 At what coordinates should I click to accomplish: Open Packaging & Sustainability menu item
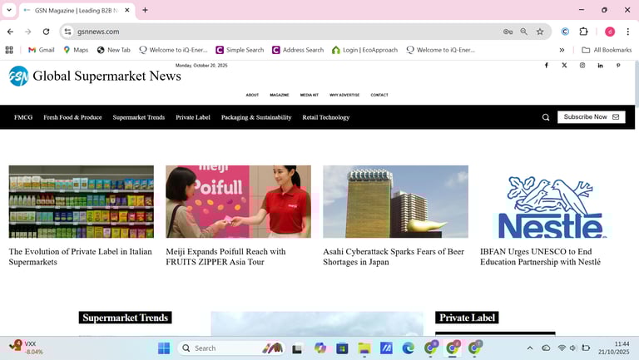[256, 117]
